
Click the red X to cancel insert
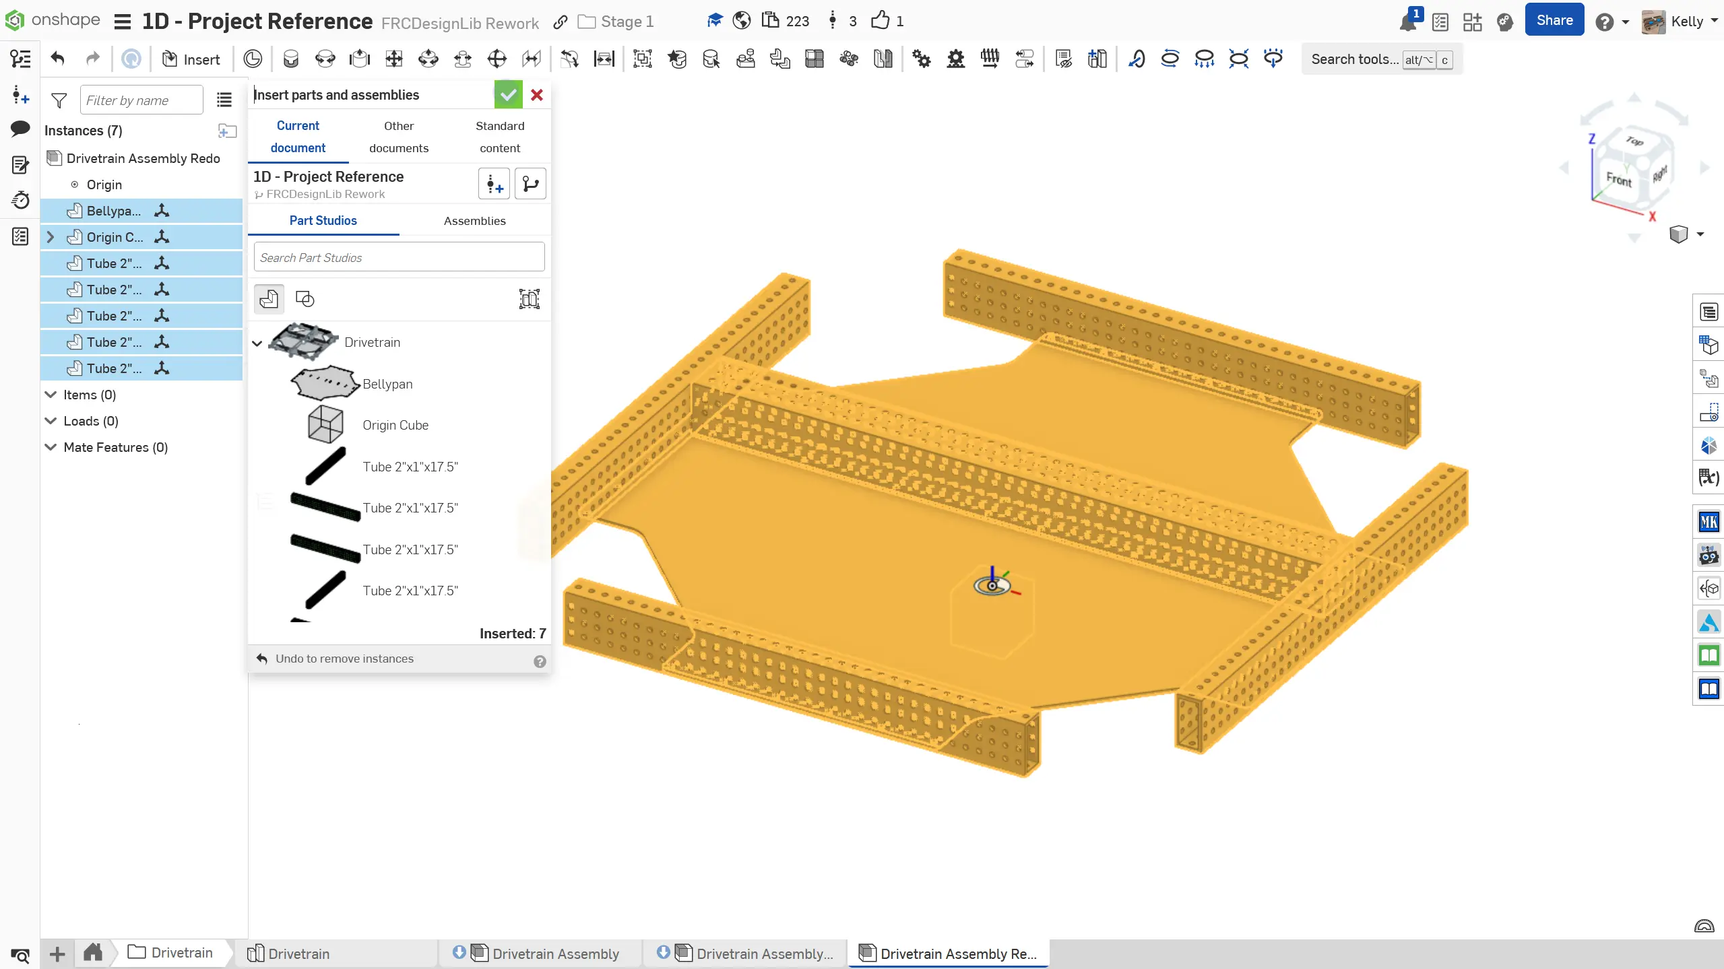coord(537,95)
